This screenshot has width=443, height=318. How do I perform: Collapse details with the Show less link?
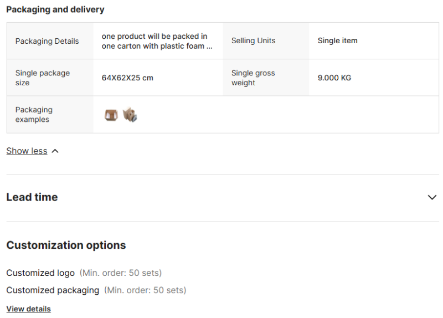click(27, 151)
